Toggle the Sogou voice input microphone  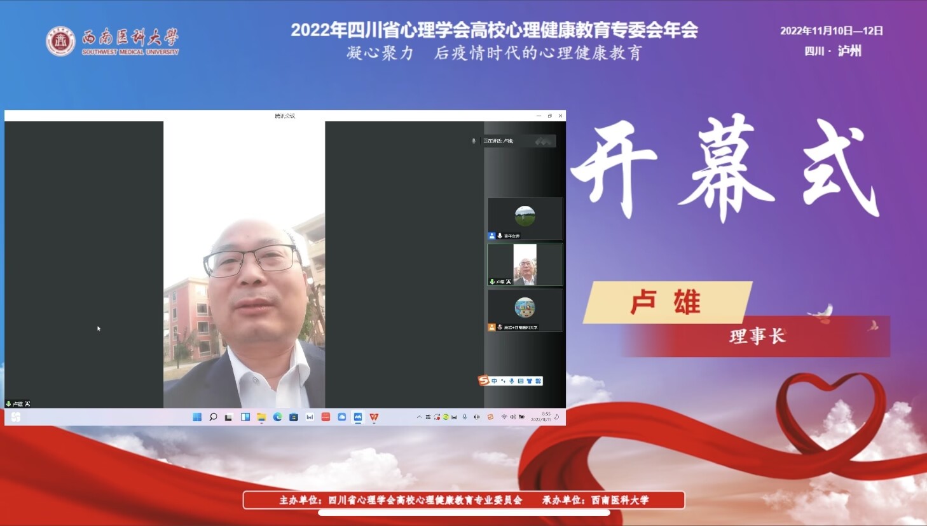coord(511,381)
